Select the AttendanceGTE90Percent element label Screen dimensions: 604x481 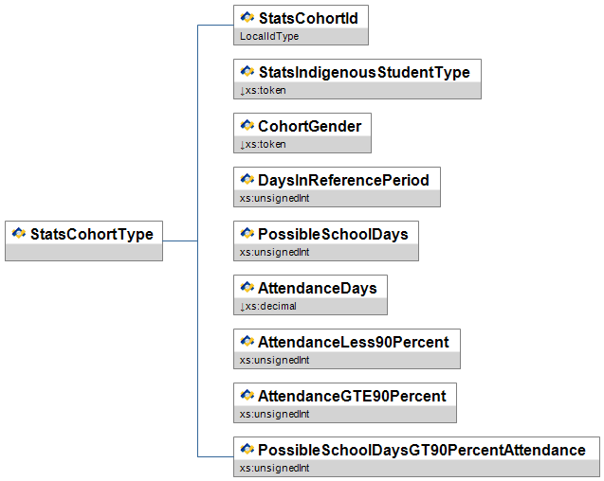[x=352, y=396]
